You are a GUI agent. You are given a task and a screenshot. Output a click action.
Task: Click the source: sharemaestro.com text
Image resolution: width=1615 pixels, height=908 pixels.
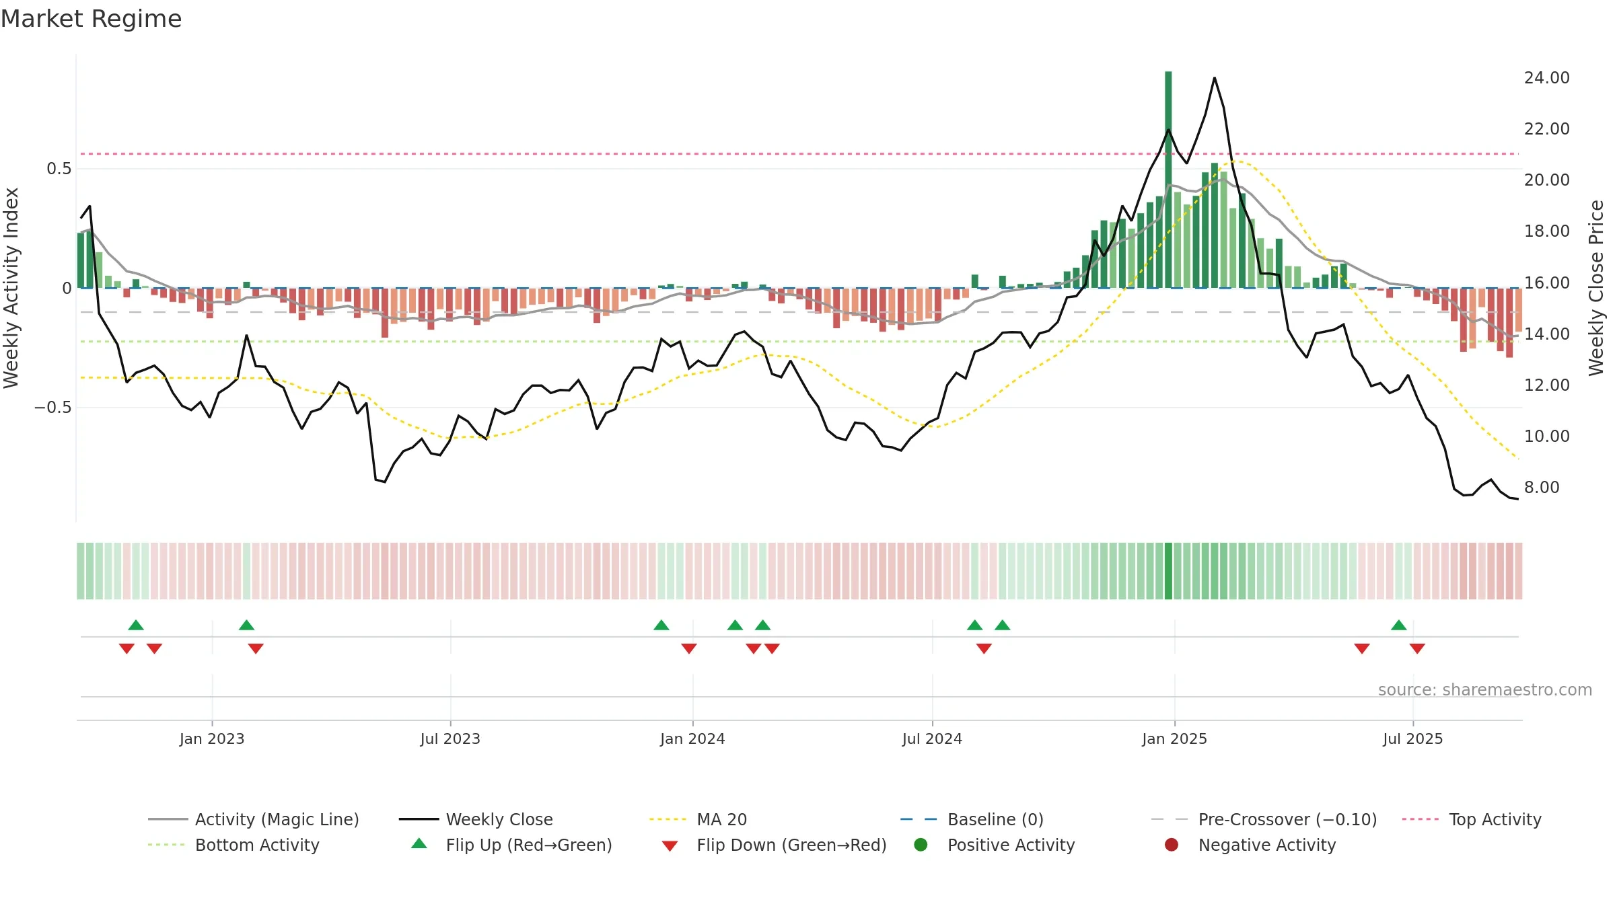tap(1485, 689)
